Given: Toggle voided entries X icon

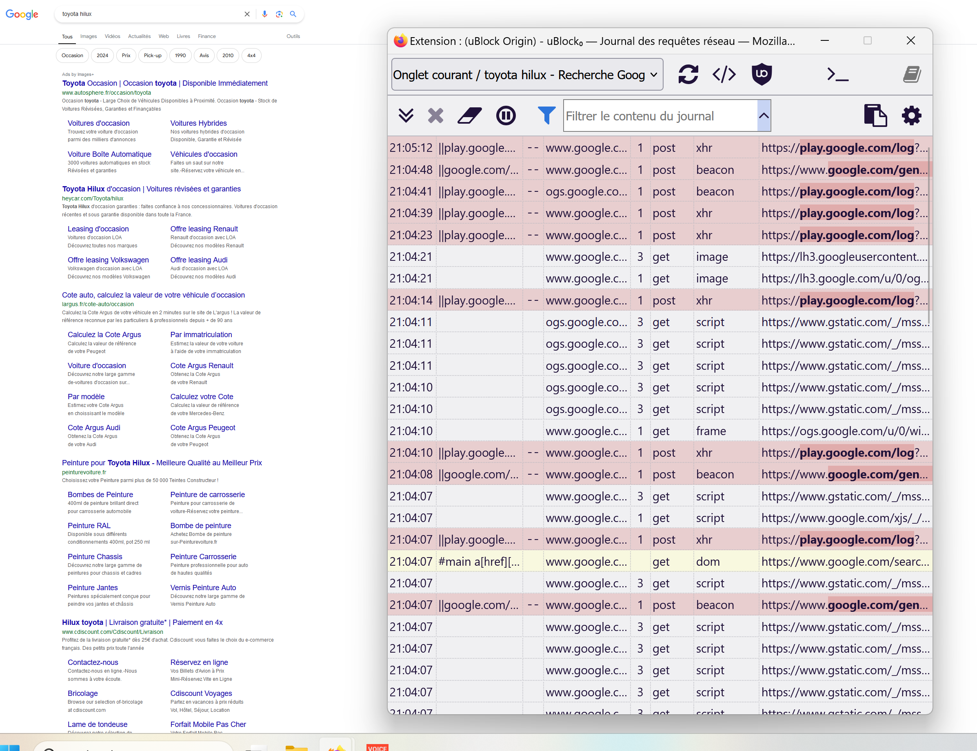Looking at the screenshot, I should coord(435,116).
